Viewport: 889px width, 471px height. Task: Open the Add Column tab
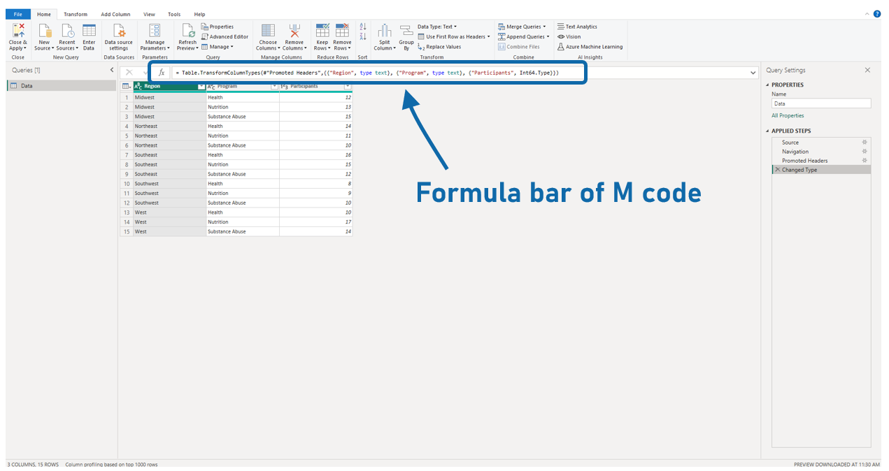point(115,14)
